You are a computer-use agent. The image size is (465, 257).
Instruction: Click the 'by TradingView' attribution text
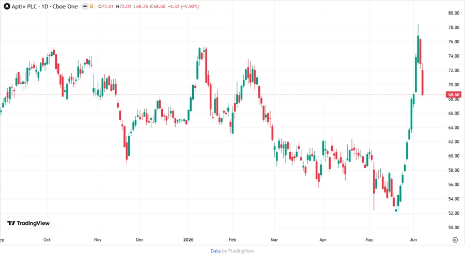click(x=238, y=251)
